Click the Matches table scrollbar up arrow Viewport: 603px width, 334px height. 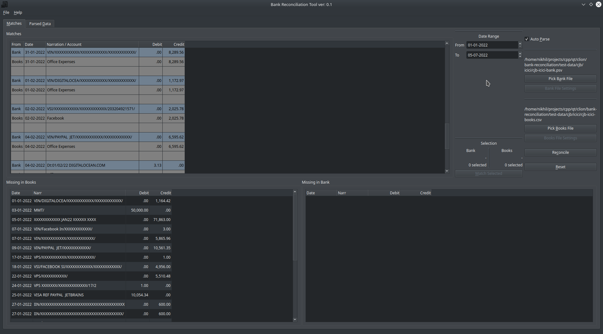click(447, 43)
